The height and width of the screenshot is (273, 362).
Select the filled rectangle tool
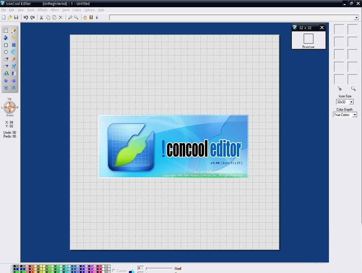pyautogui.click(x=14, y=45)
